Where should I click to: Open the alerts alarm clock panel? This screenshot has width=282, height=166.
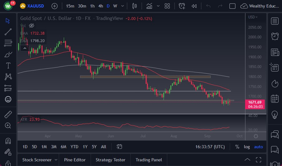275,36
